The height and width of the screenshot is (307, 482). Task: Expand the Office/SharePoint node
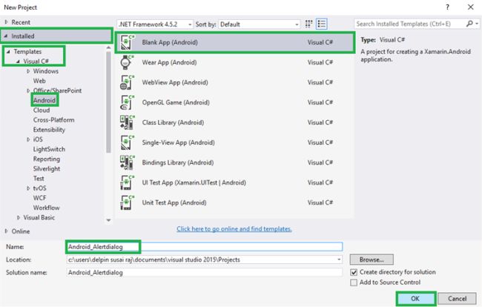[x=28, y=90]
